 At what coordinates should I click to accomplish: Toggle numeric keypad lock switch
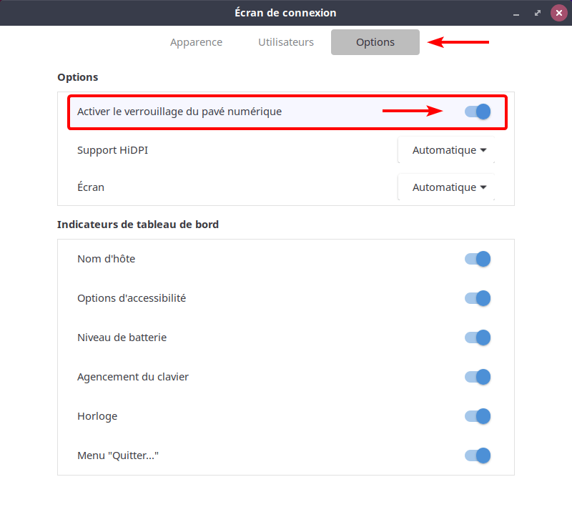(478, 112)
